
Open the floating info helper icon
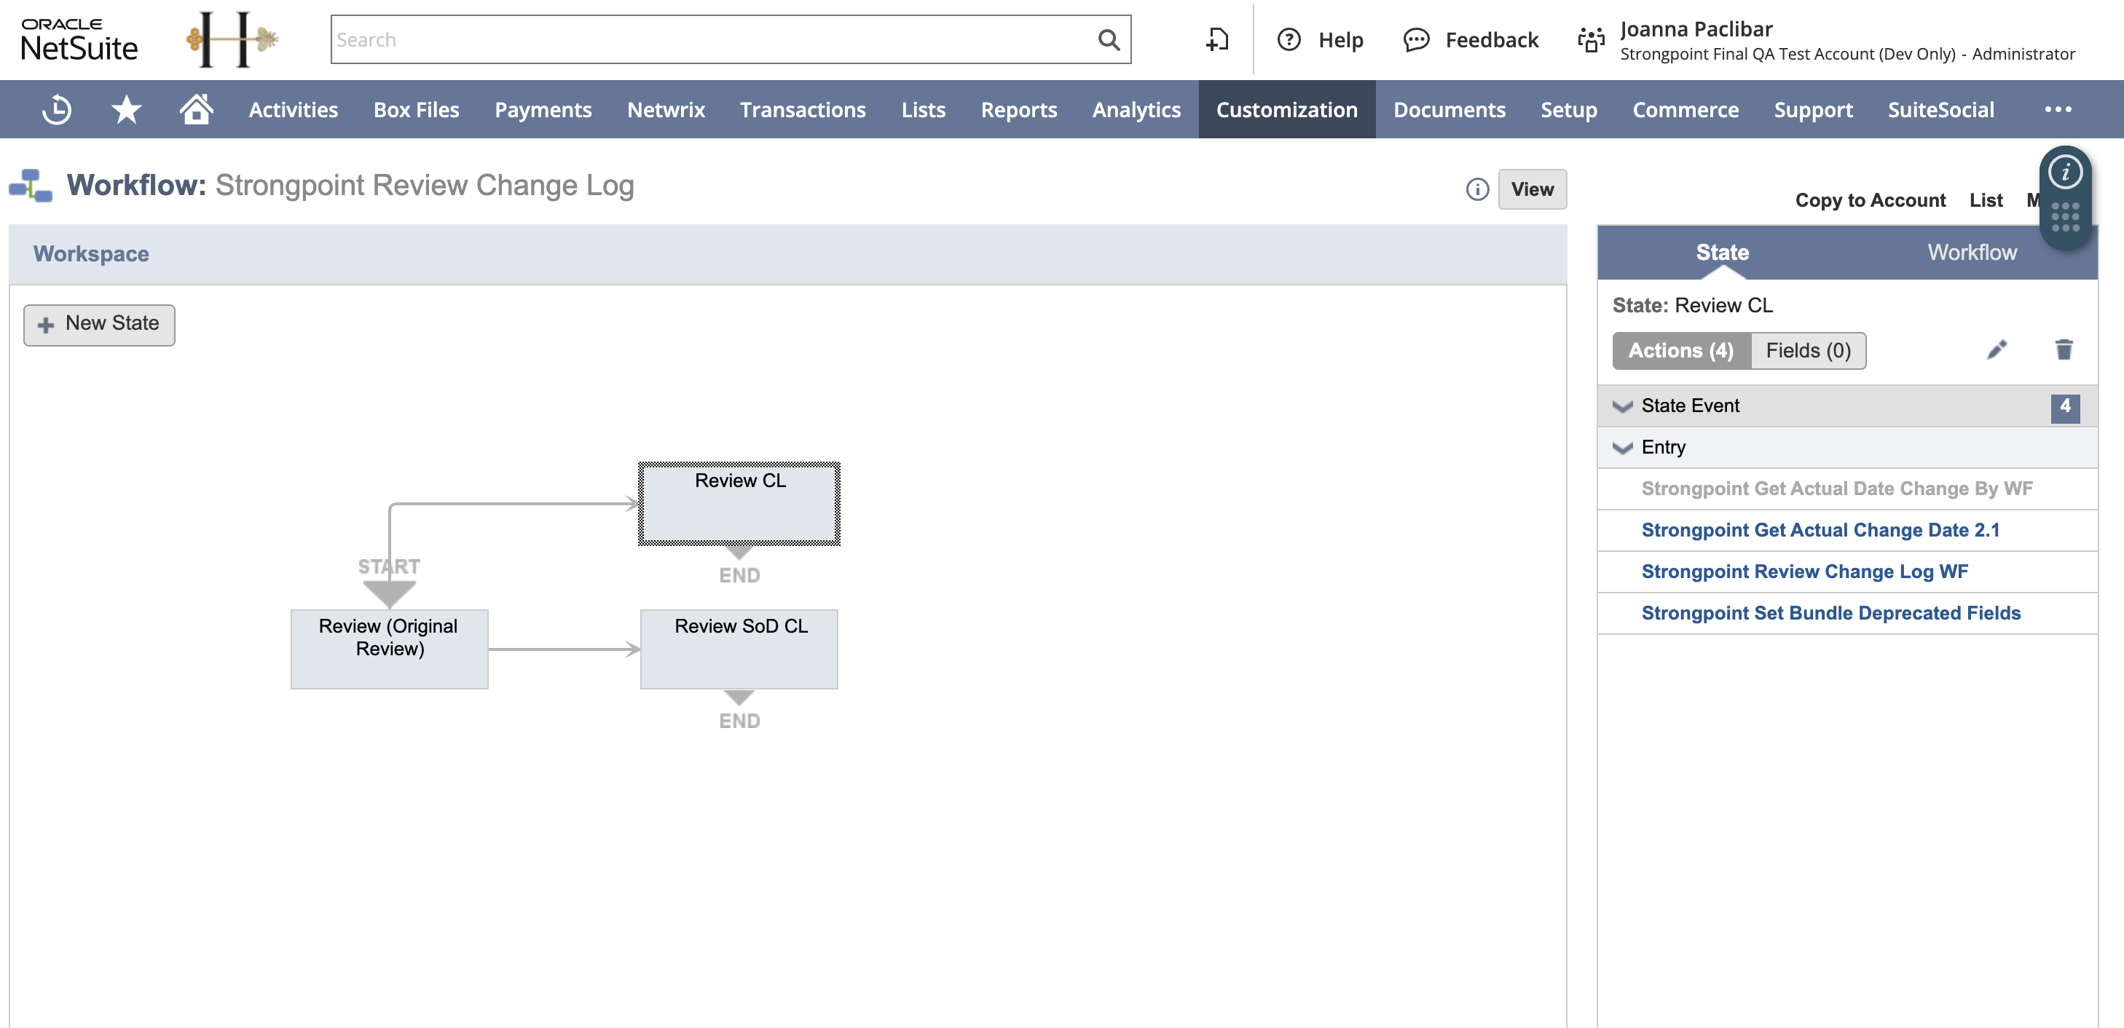(2064, 173)
